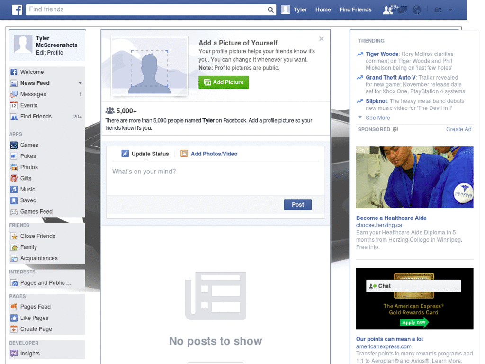Screen dimensions: 485x364
Task: Open the notifications globe icon
Action: pyautogui.click(x=417, y=10)
